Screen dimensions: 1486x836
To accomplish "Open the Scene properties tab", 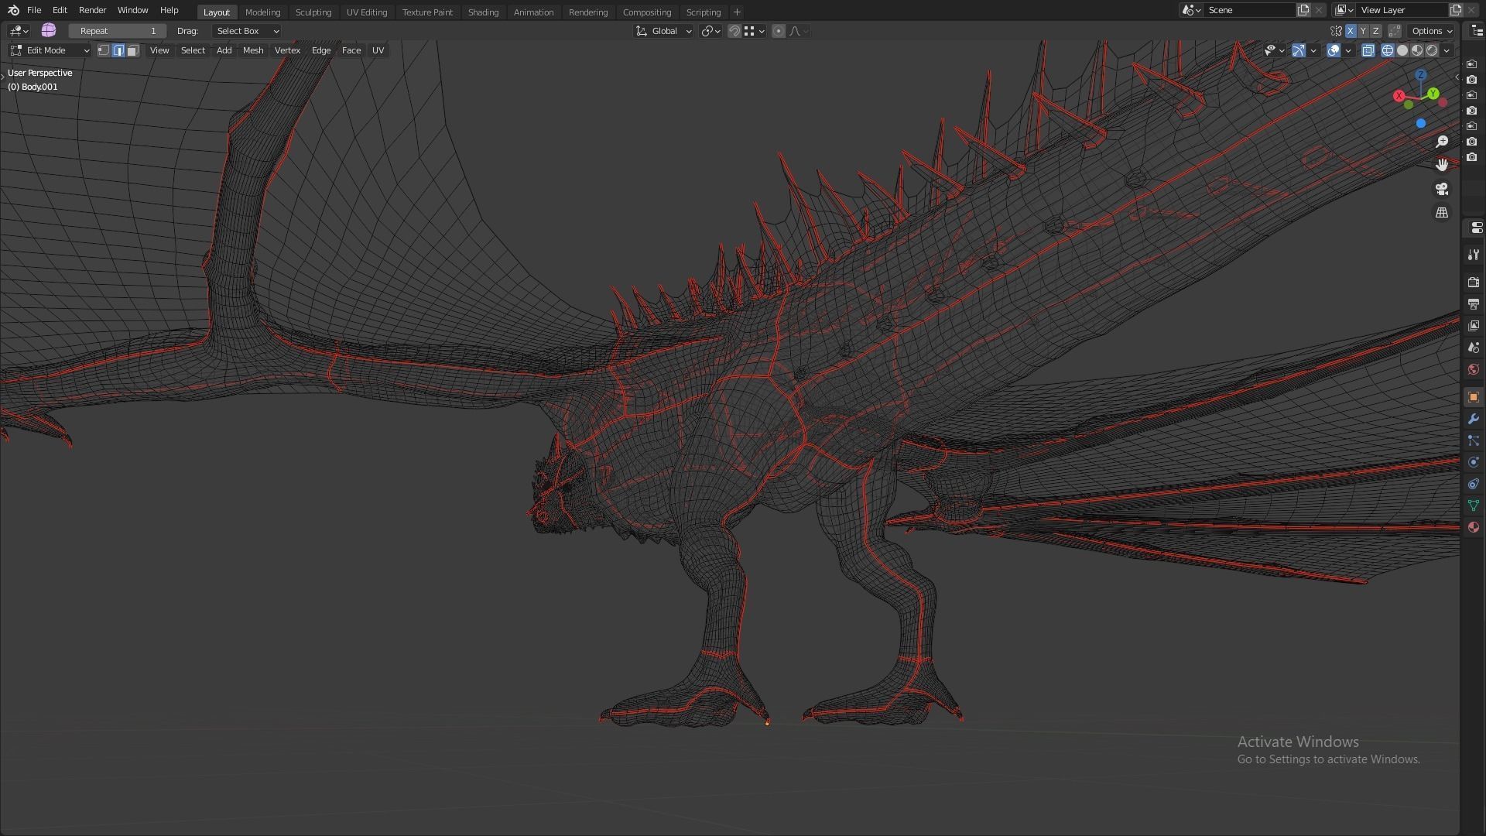I will (1474, 348).
